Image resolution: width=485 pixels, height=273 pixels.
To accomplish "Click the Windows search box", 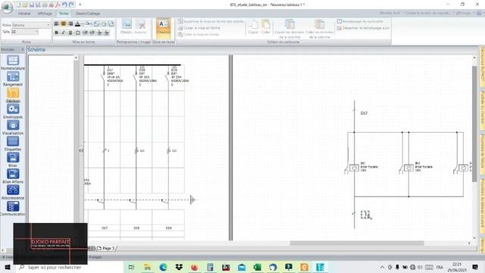I will tap(70, 267).
